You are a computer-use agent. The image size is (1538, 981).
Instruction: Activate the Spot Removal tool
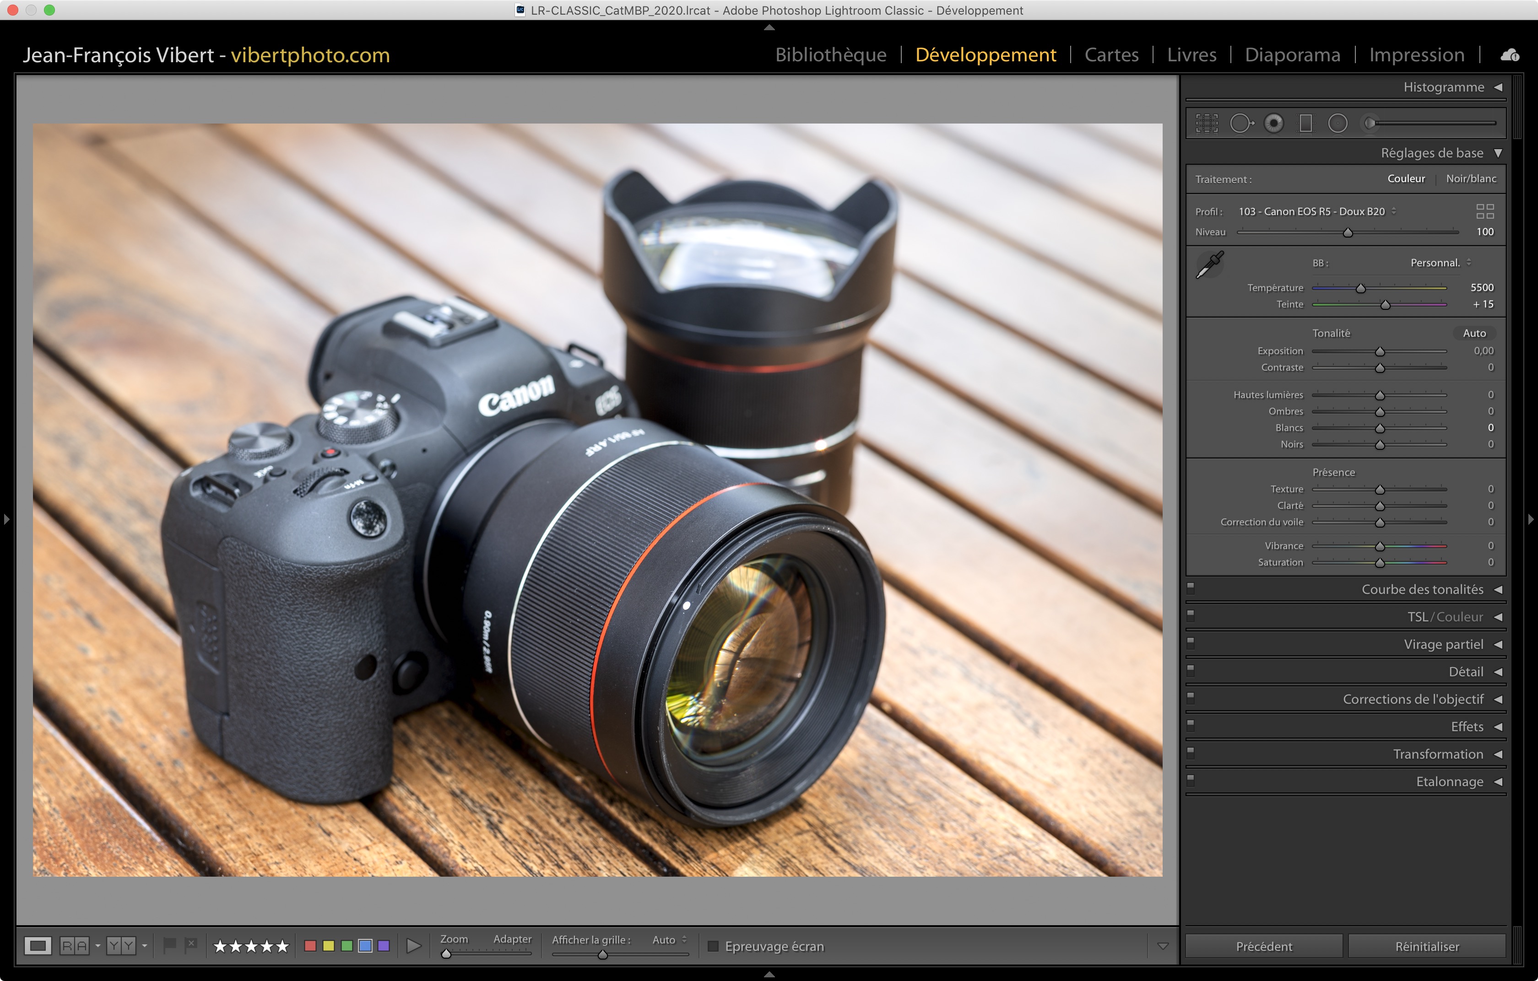click(x=1241, y=123)
